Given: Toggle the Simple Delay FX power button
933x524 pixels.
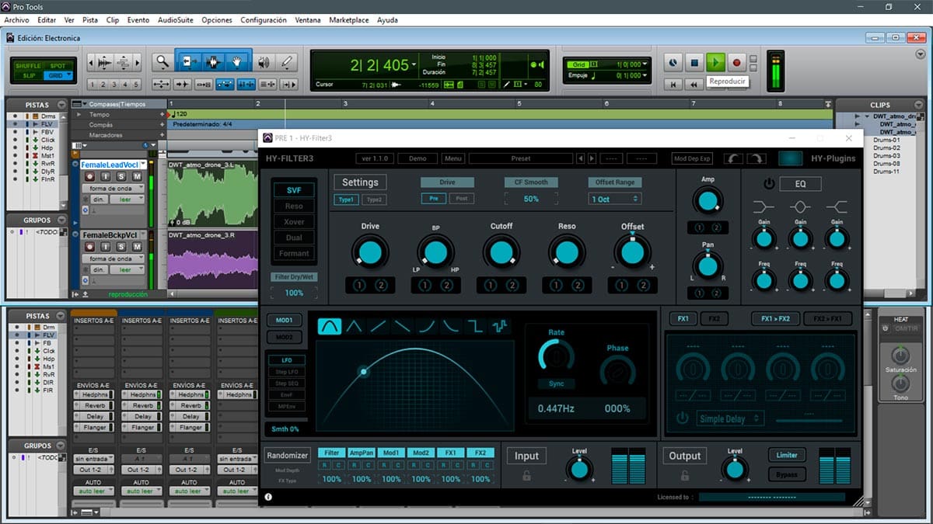Looking at the screenshot, I should click(682, 418).
